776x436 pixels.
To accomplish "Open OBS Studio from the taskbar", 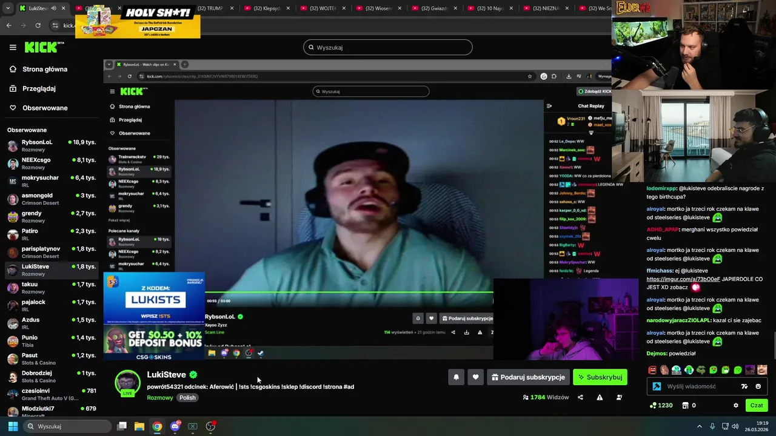I will [210, 426].
